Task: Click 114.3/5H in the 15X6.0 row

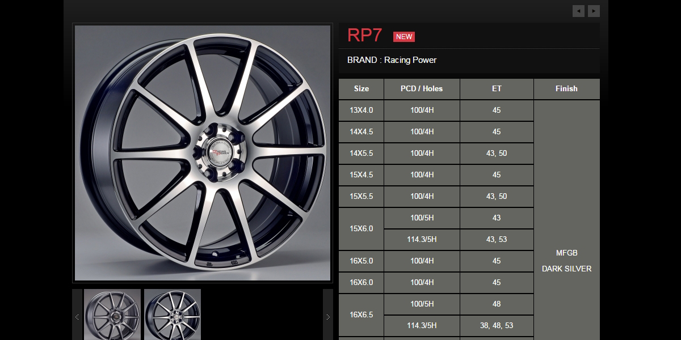Action: pyautogui.click(x=422, y=240)
